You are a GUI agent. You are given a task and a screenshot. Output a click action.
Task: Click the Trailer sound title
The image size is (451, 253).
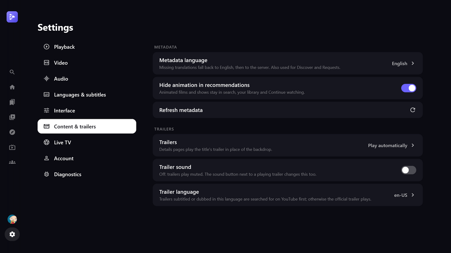(x=175, y=167)
